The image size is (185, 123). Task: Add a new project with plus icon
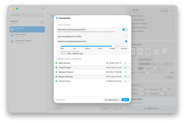tap(42, 22)
